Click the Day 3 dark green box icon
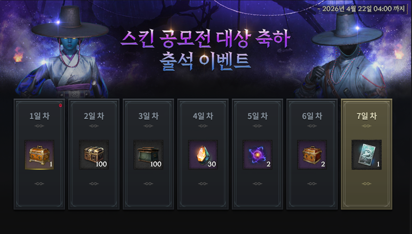Screen dimensions: 412x234 click(148, 155)
